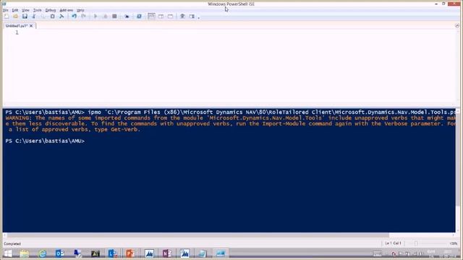Screen dimensions: 463x260
Task: Click the 100% zoom value
Action: (454, 243)
